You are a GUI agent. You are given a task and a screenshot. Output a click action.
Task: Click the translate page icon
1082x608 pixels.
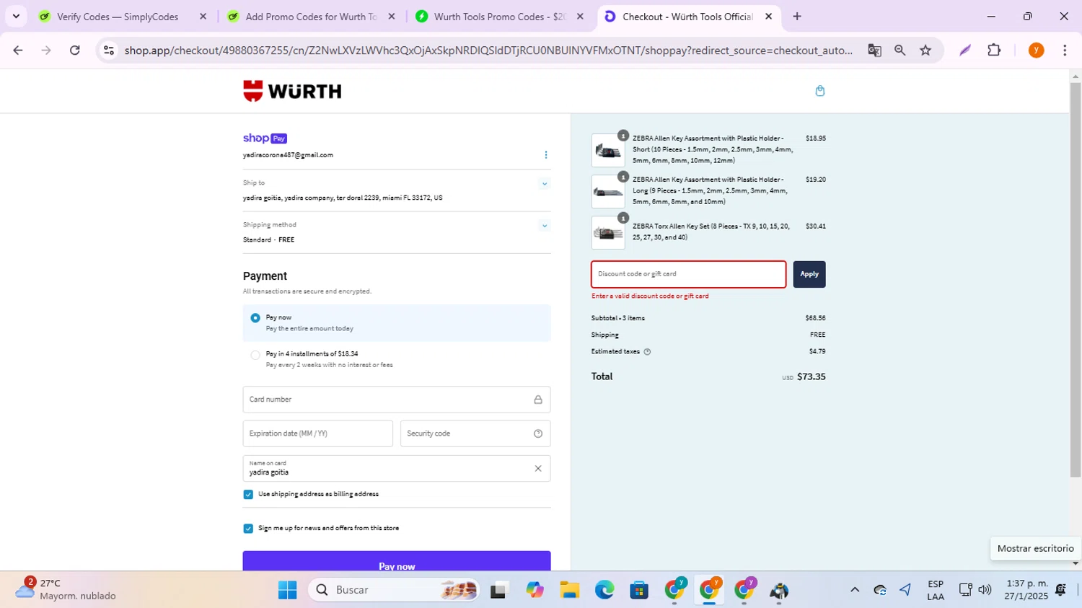(874, 50)
